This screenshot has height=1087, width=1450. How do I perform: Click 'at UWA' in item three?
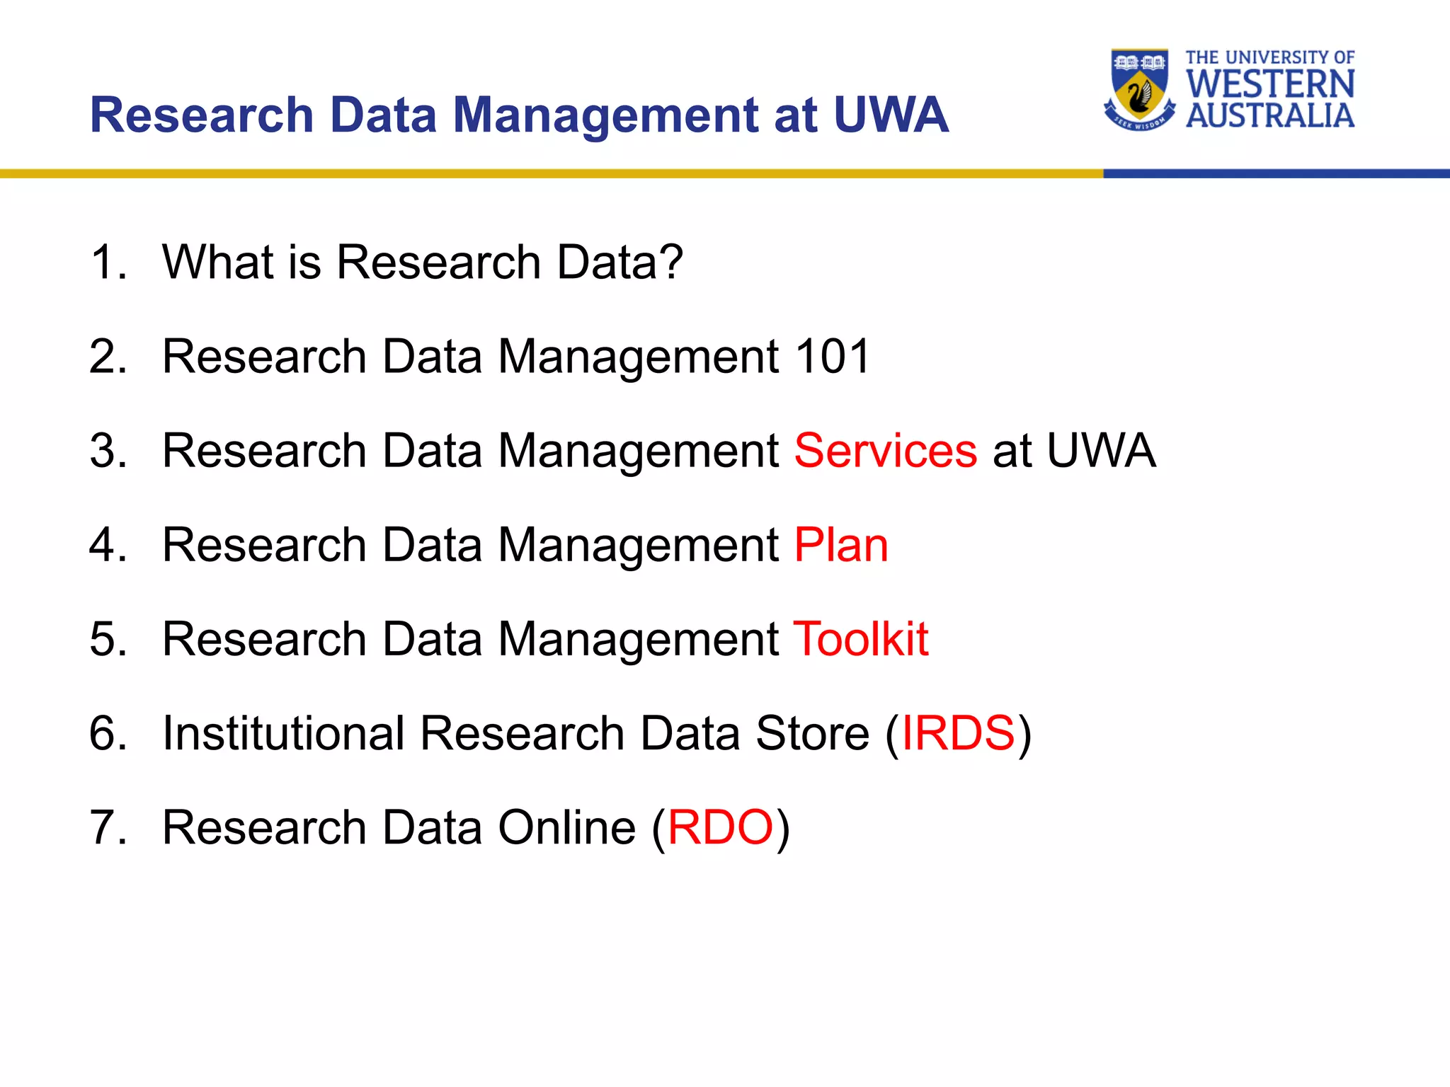[x=1074, y=451]
